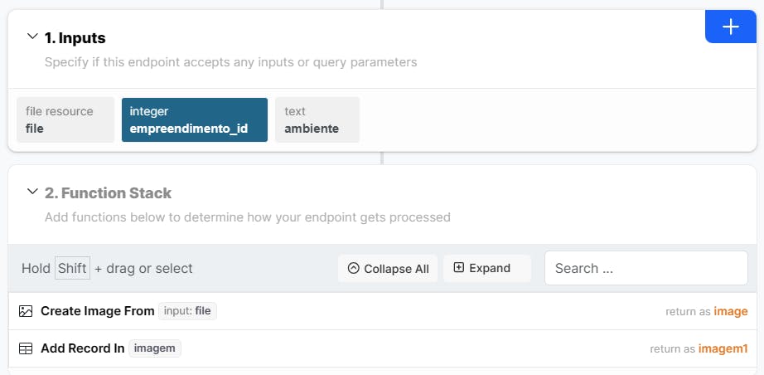The height and width of the screenshot is (375, 764).
Task: Click the '1. Inputs' section heading
Action: tap(75, 37)
